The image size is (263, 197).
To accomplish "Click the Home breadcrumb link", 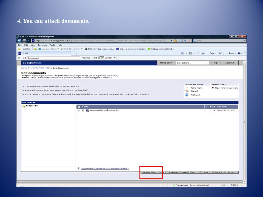I will [x=24, y=68].
